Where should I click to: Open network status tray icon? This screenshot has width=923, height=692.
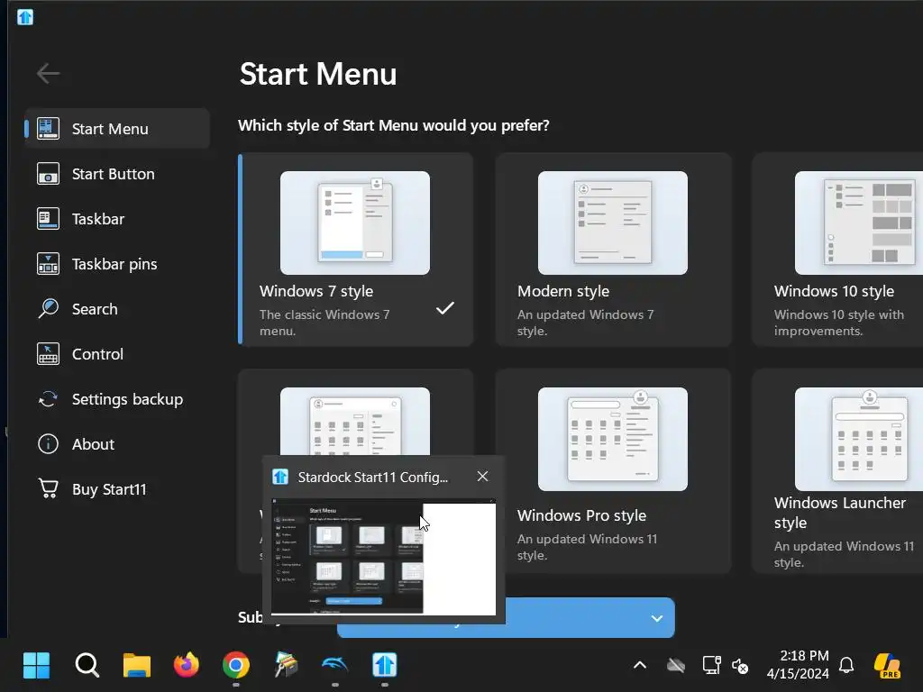point(712,666)
